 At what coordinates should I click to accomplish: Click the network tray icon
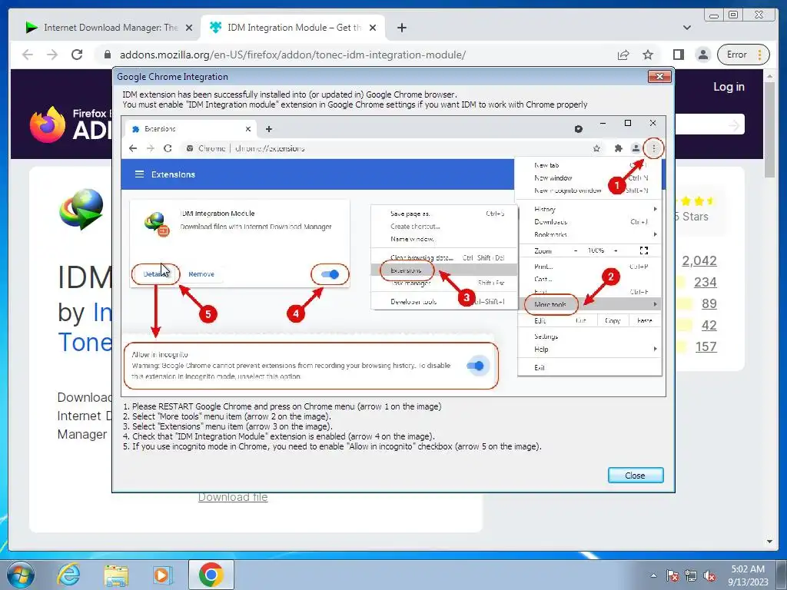coord(691,575)
